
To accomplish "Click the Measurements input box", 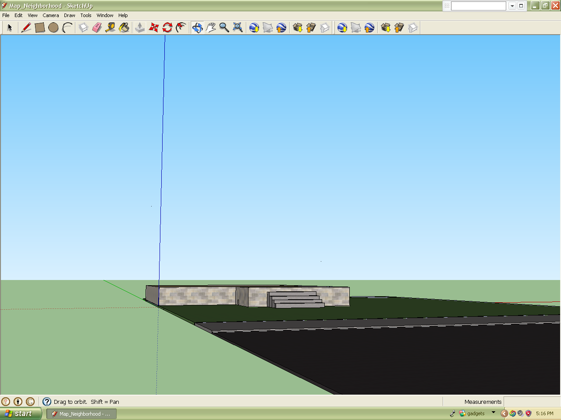I will 531,402.
